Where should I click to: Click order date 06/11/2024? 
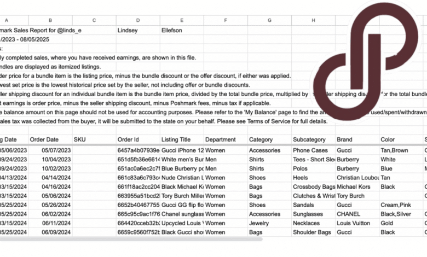pos(50,223)
